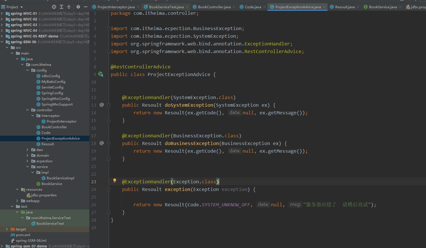The image size is (426, 248).
Task: Click the locate-in-project crosshair icon
Action: [54, 7]
